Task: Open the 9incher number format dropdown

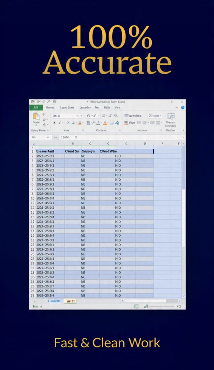Action: (155, 116)
